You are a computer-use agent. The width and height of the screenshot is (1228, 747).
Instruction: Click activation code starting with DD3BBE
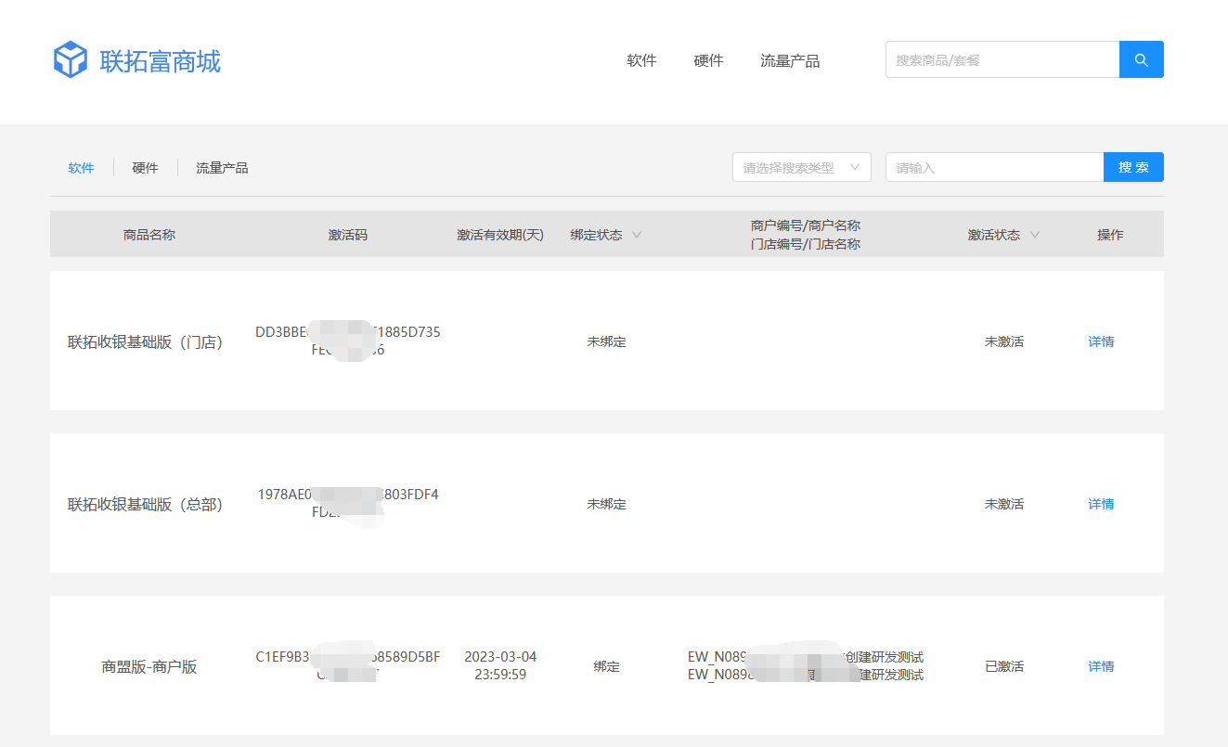pos(348,341)
